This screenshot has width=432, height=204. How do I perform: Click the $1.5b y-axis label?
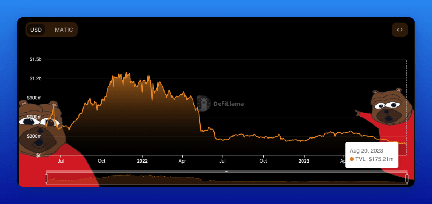(x=36, y=59)
